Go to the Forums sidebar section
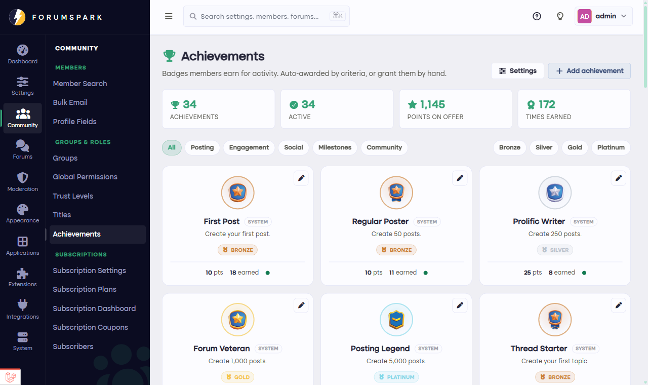Screen dimensions: 648x385 pos(22,150)
